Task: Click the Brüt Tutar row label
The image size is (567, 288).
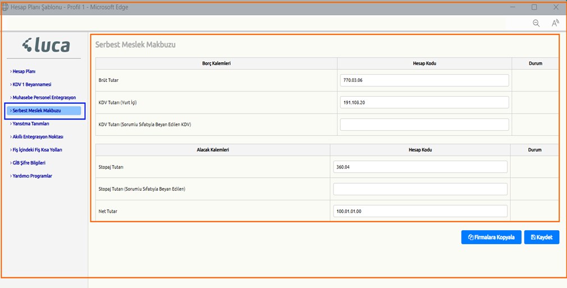Action: (x=108, y=80)
